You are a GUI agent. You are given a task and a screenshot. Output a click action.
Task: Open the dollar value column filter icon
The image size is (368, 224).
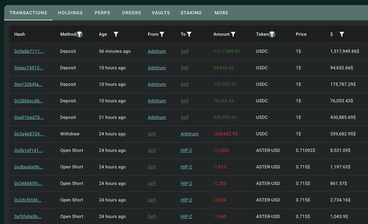[x=342, y=34]
